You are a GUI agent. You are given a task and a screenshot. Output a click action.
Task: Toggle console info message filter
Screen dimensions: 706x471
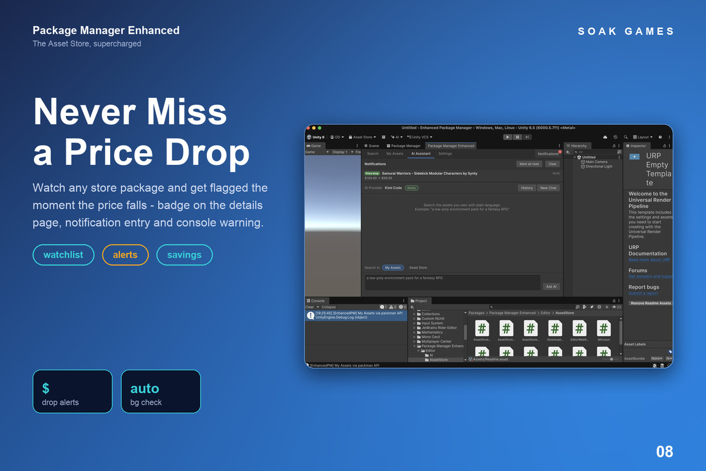[x=384, y=307]
